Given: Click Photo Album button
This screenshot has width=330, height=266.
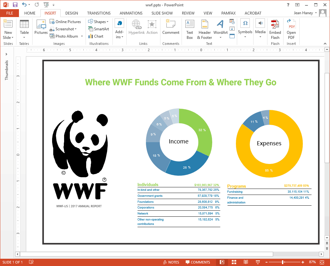Looking at the screenshot, I should [64, 36].
